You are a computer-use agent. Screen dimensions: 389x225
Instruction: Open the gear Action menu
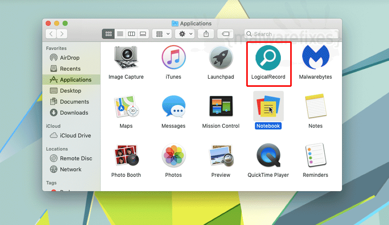185,34
